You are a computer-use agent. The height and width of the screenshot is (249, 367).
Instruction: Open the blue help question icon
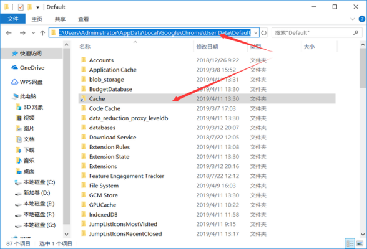(361, 19)
